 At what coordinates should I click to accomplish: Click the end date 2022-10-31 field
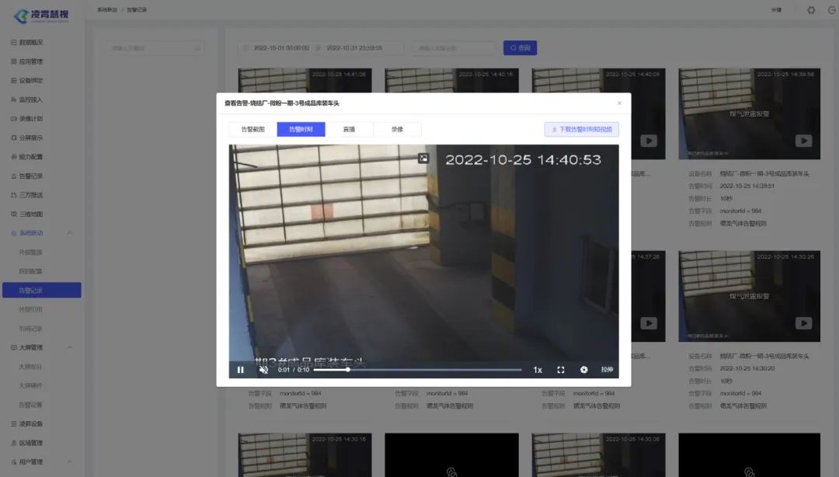(x=354, y=47)
